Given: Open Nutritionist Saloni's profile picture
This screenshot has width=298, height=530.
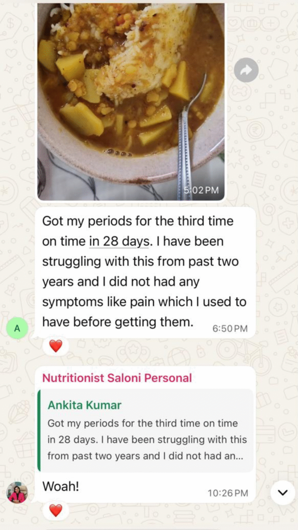Looking at the screenshot, I should pyautogui.click(x=17, y=493).
